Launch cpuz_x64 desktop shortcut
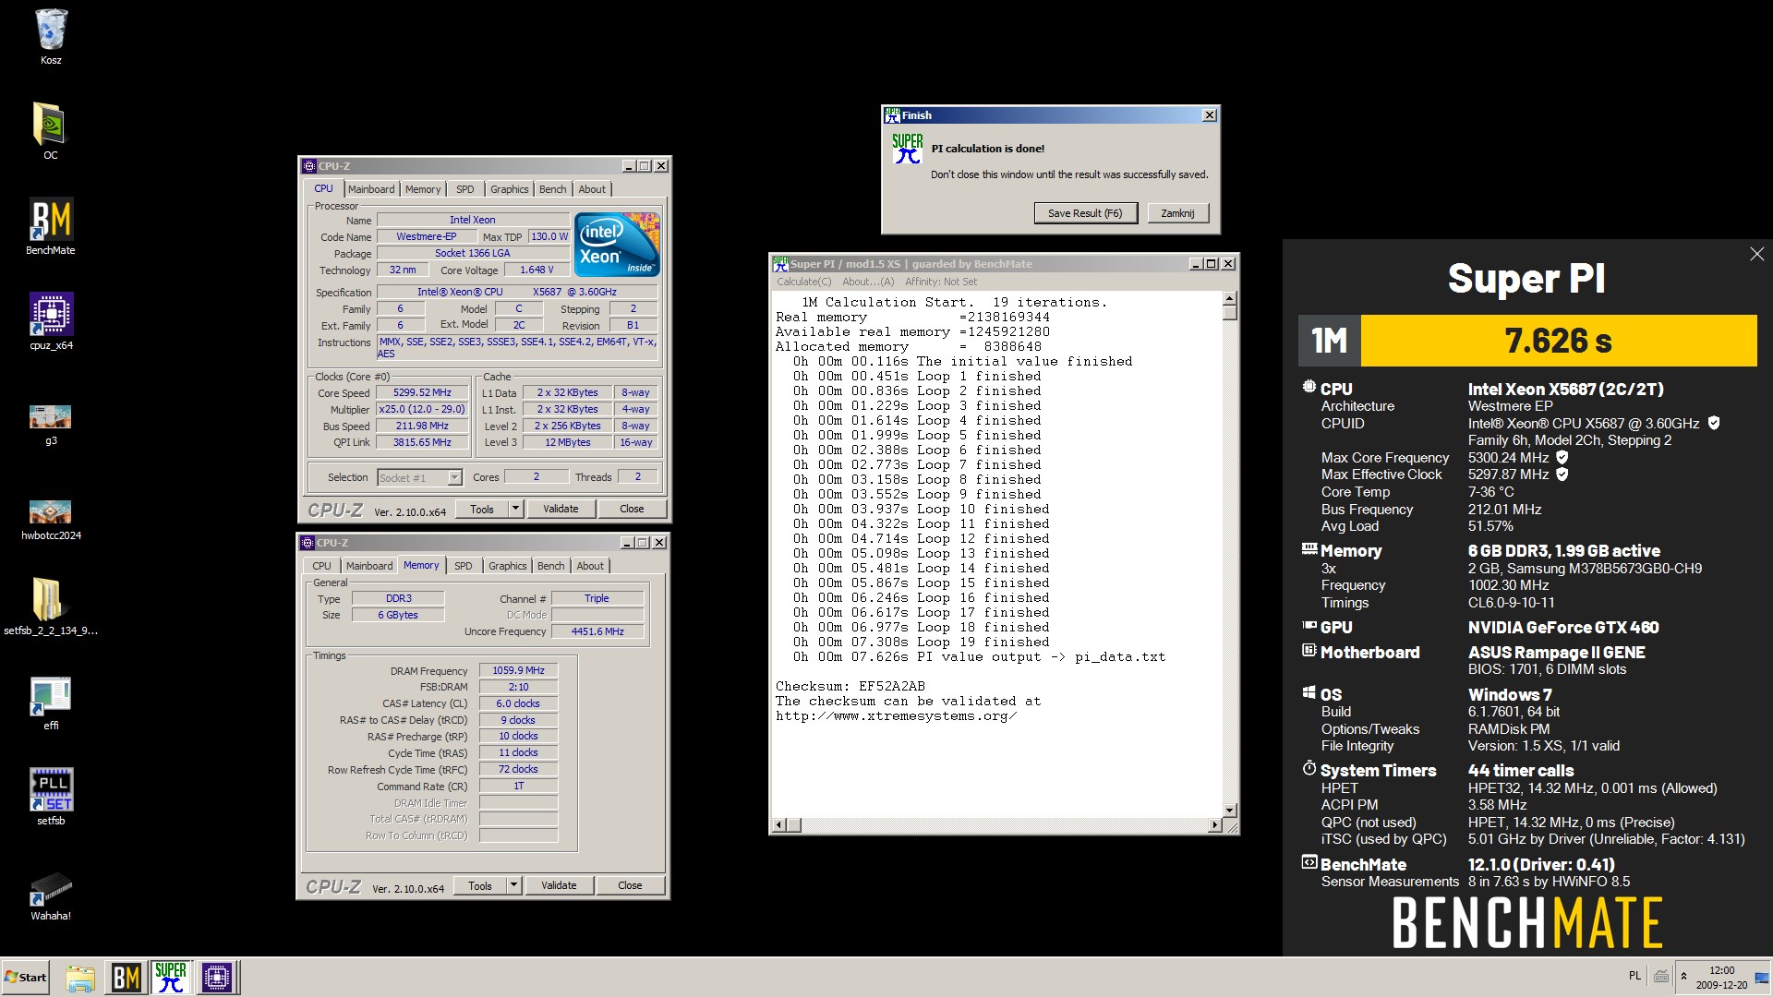 click(x=51, y=321)
